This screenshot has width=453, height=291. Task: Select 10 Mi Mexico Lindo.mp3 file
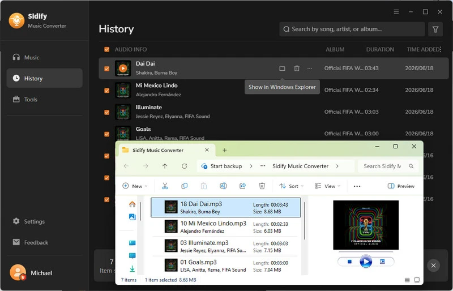pyautogui.click(x=225, y=227)
